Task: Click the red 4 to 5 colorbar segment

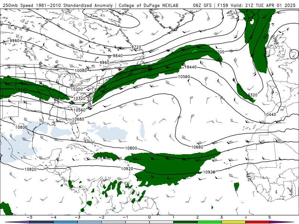Action: pos(258,222)
